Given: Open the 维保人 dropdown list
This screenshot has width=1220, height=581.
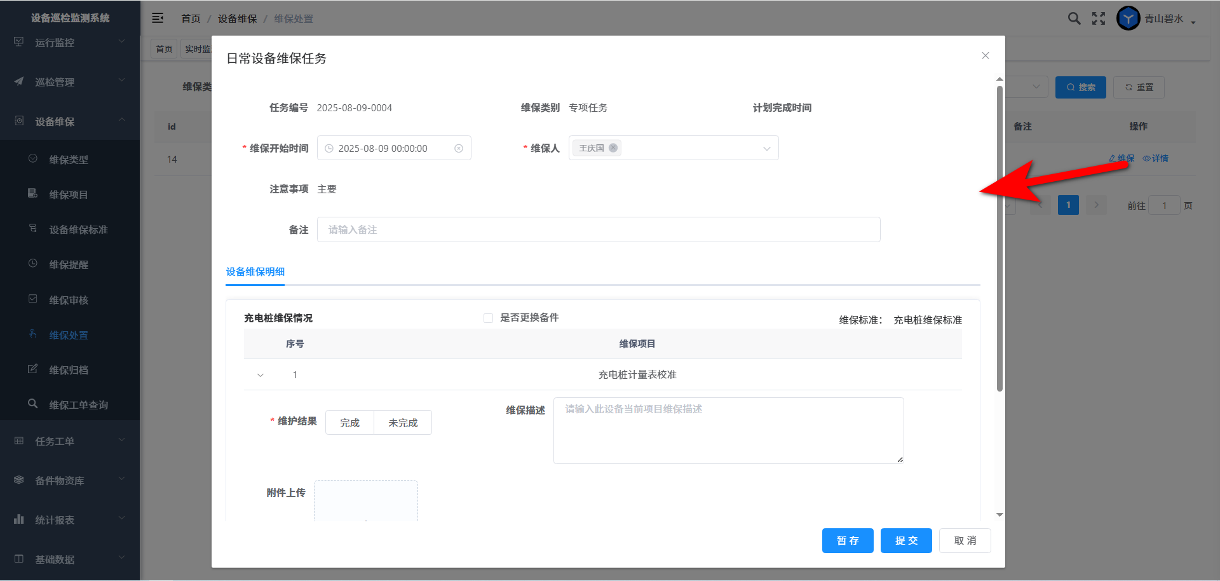Looking at the screenshot, I should click(766, 148).
